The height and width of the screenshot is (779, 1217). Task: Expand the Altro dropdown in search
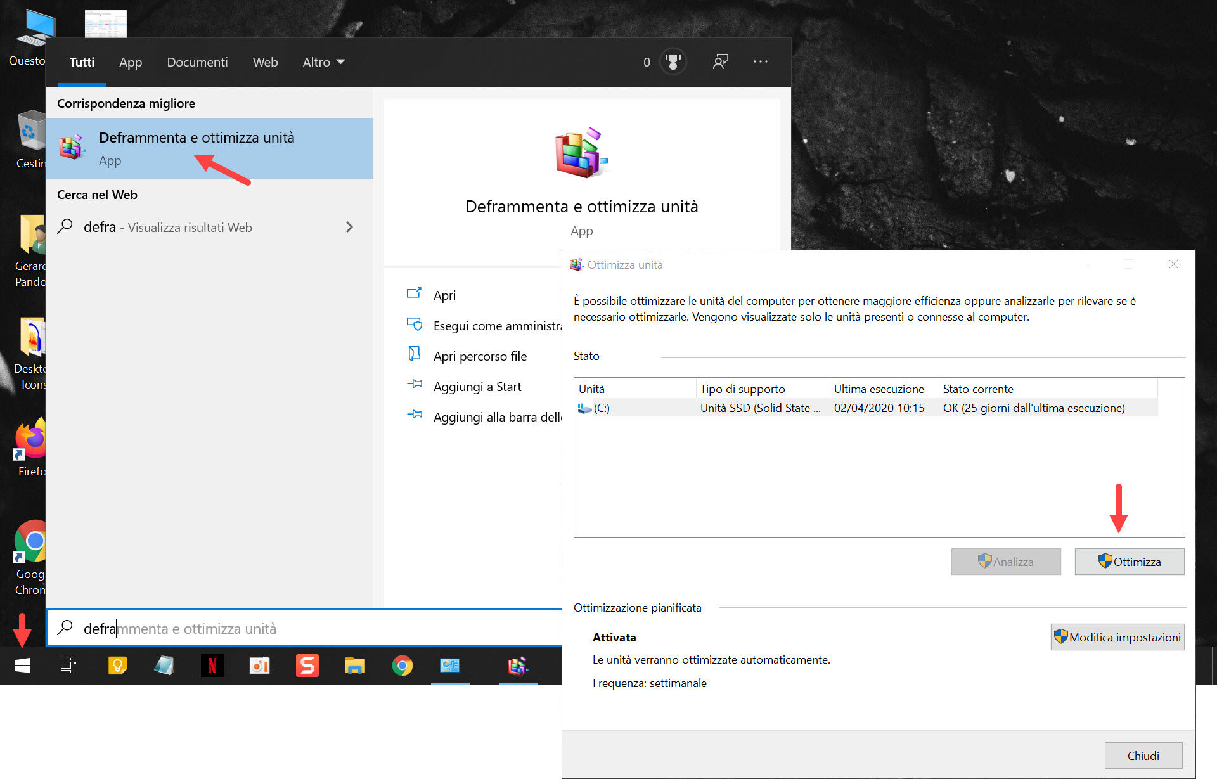tap(323, 61)
